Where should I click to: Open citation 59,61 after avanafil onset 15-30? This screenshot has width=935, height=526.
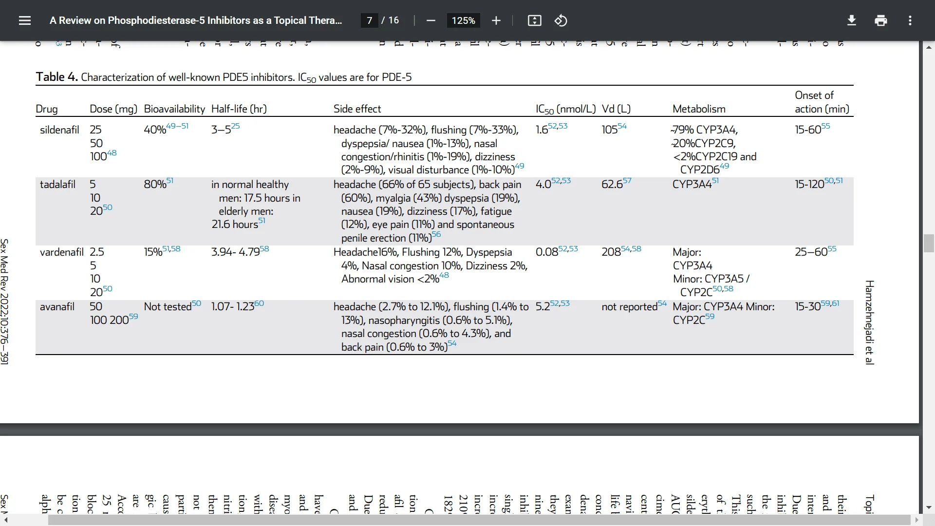(x=830, y=303)
